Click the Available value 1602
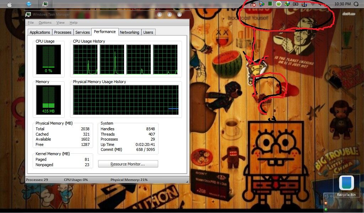364x213 pixels. click(x=85, y=139)
